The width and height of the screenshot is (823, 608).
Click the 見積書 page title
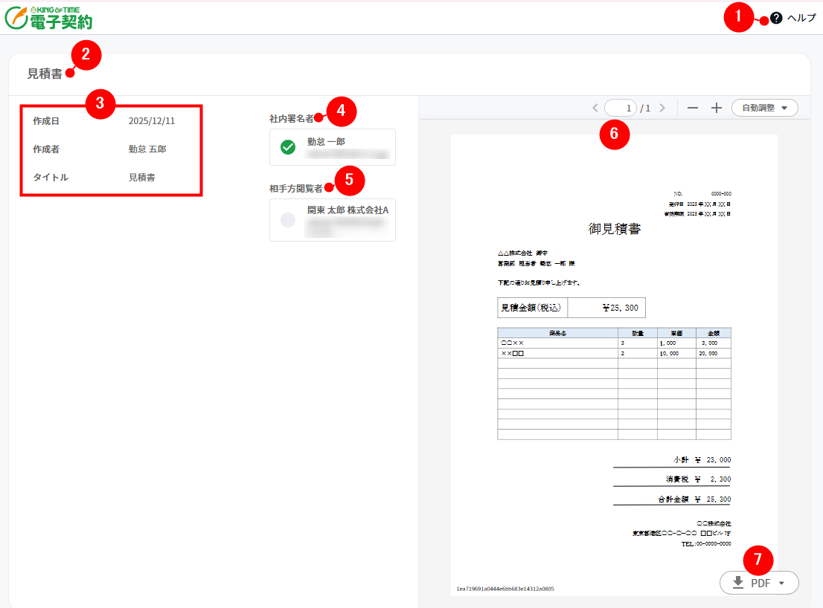[45, 74]
